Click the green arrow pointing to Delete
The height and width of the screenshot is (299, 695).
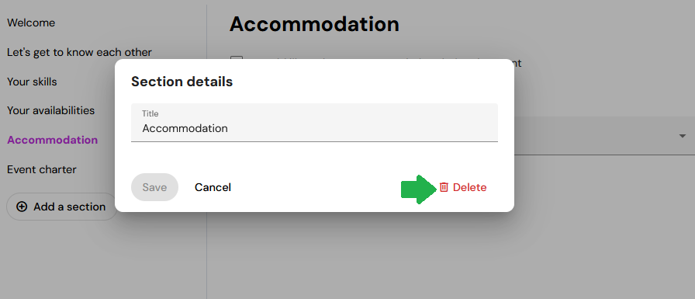tap(419, 189)
